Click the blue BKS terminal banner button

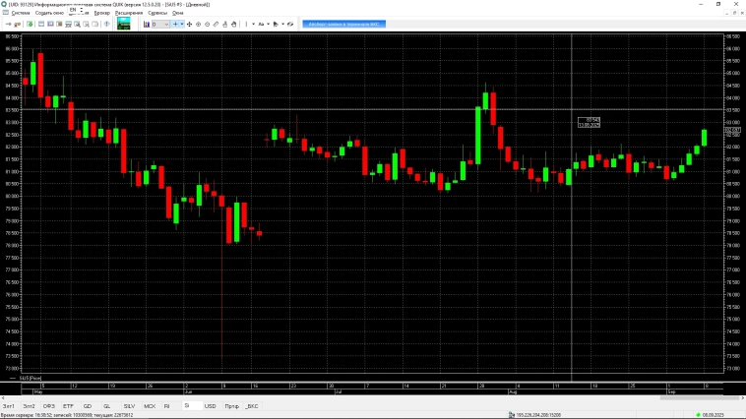344,24
